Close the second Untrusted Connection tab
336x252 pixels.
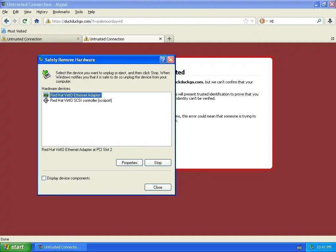point(160,39)
